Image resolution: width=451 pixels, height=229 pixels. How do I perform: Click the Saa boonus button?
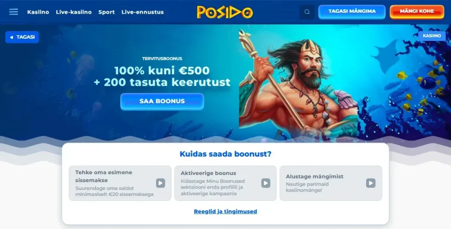coord(162,101)
